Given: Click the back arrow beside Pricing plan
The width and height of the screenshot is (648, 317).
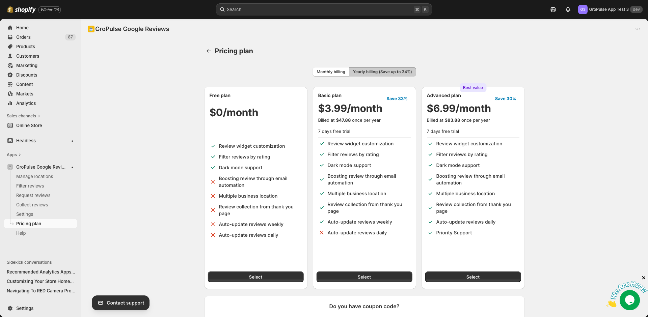Looking at the screenshot, I should tap(209, 51).
